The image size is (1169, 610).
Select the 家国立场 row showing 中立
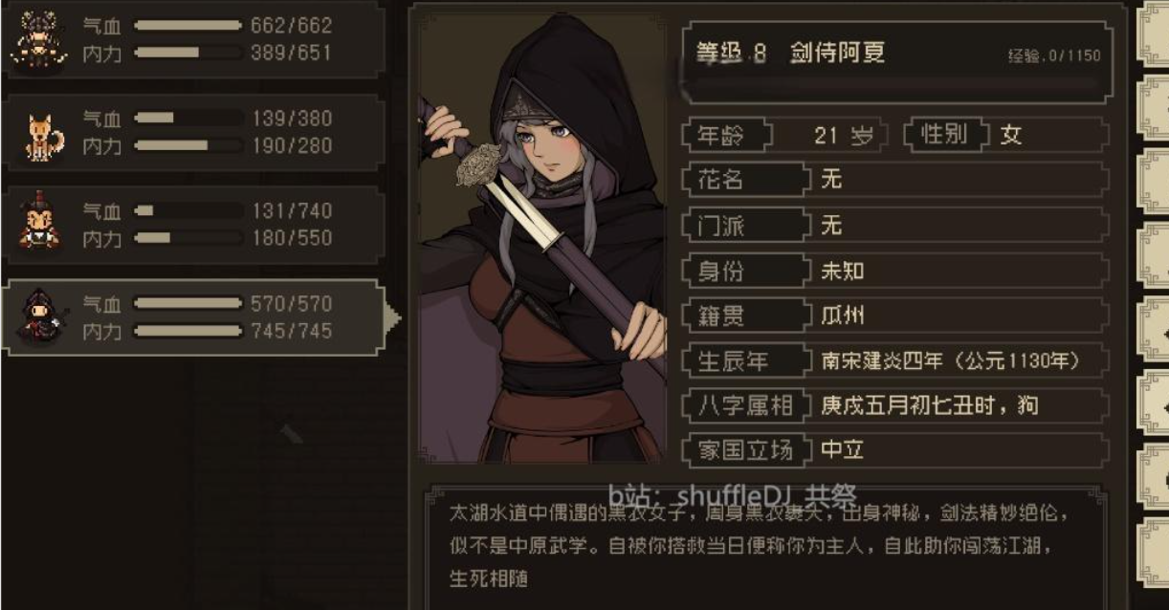click(895, 449)
